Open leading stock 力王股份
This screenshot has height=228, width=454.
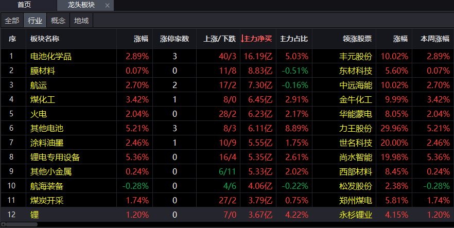356,128
